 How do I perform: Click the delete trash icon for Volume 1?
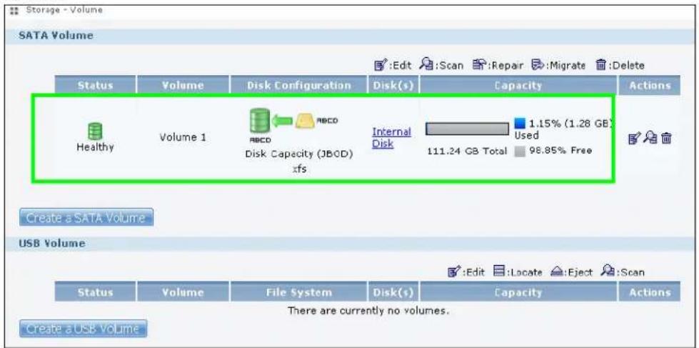click(666, 138)
